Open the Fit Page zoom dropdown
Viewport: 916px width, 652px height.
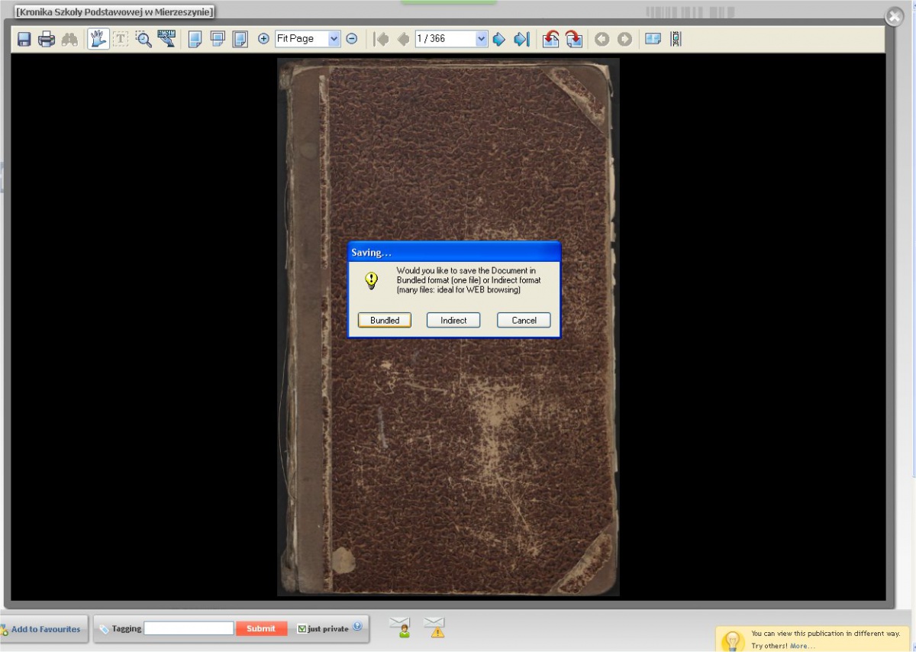point(334,39)
